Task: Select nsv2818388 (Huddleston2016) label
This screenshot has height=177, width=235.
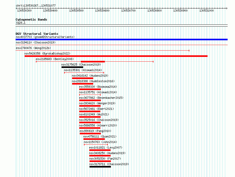Action: (93, 81)
